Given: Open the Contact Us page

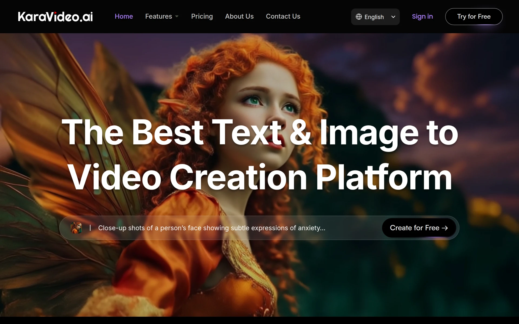Looking at the screenshot, I should click(283, 16).
